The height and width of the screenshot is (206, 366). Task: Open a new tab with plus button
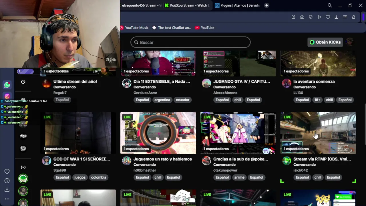tap(266, 5)
